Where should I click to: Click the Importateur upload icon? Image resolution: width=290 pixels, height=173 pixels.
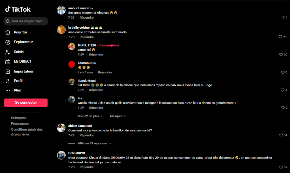click(x=8, y=72)
